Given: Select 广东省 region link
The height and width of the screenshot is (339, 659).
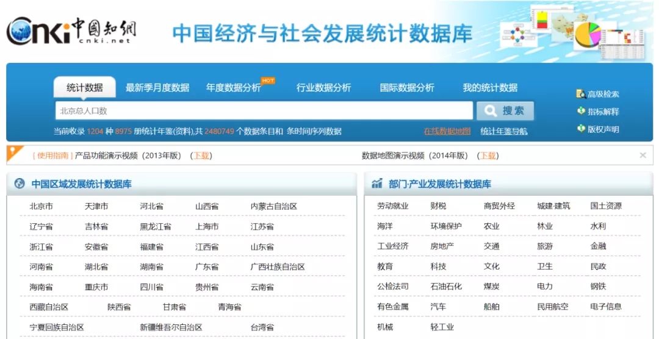Looking at the screenshot, I should click(207, 266).
